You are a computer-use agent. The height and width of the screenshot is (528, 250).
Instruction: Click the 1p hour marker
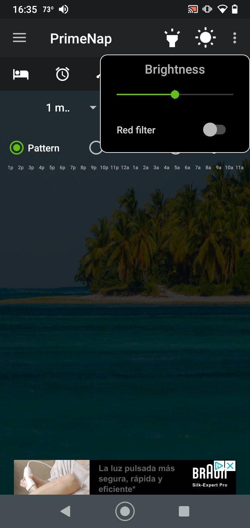10,168
